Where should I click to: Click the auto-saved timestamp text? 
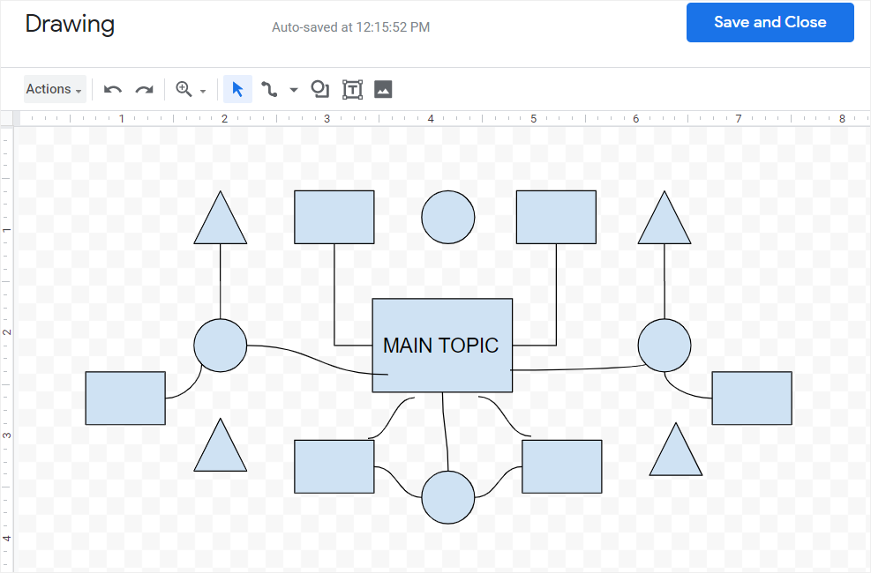click(350, 27)
